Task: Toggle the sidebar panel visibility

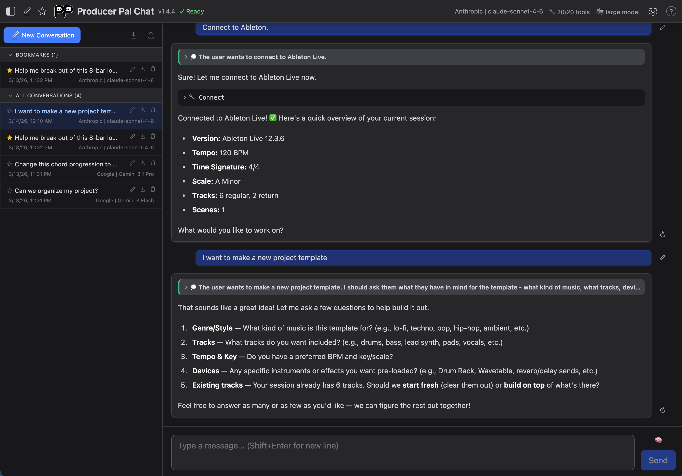Action: click(11, 11)
